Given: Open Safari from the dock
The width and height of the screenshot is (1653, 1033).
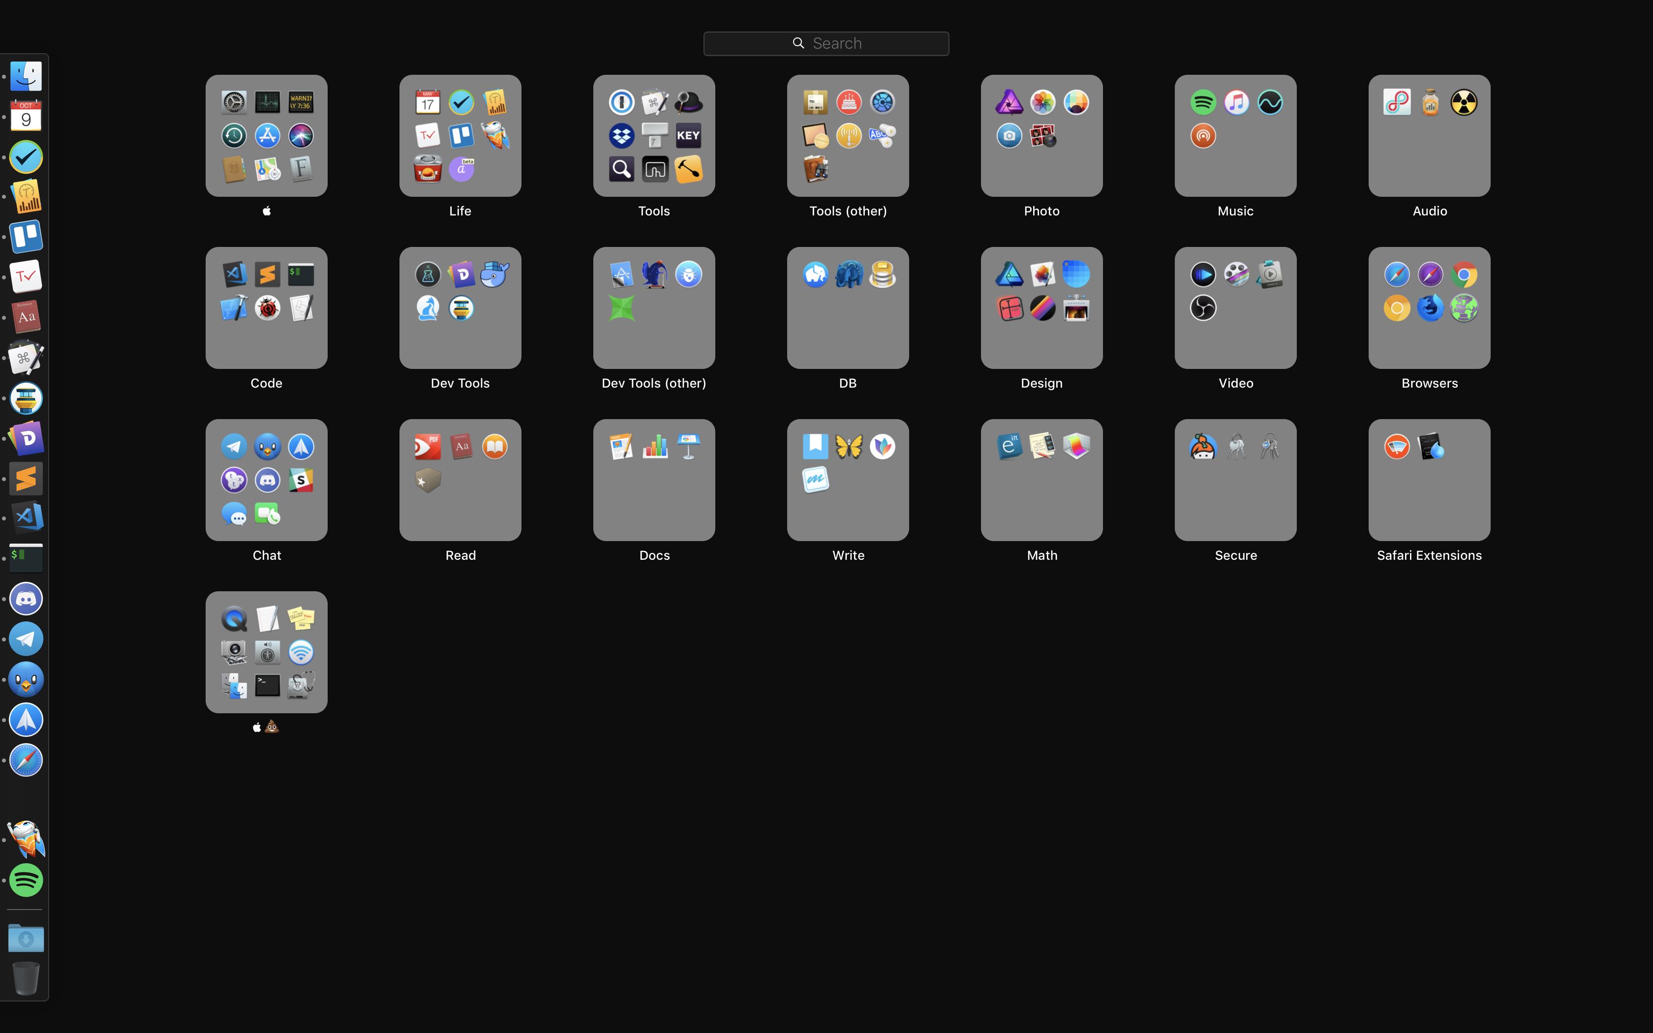Looking at the screenshot, I should pyautogui.click(x=26, y=760).
